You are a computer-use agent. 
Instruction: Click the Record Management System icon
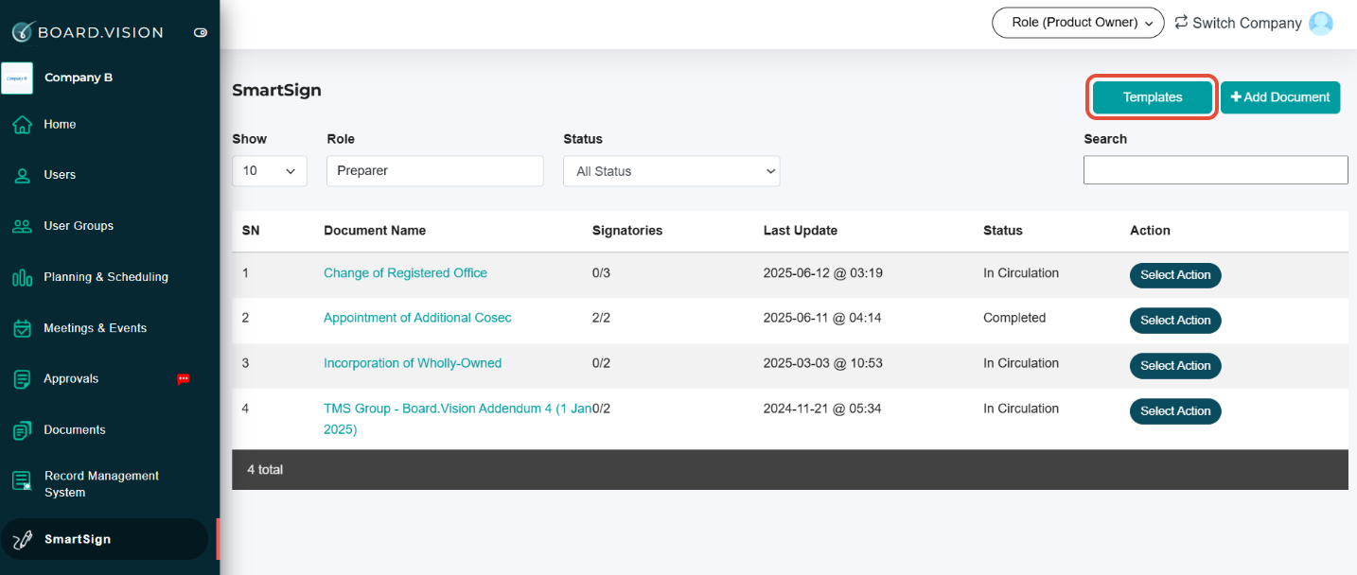point(23,481)
